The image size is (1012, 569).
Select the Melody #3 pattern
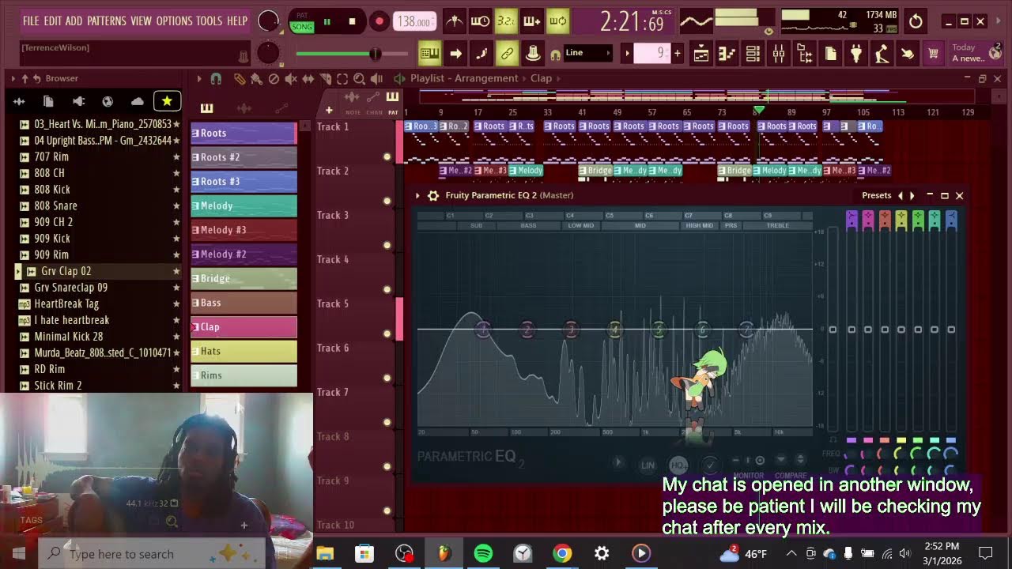pos(244,230)
